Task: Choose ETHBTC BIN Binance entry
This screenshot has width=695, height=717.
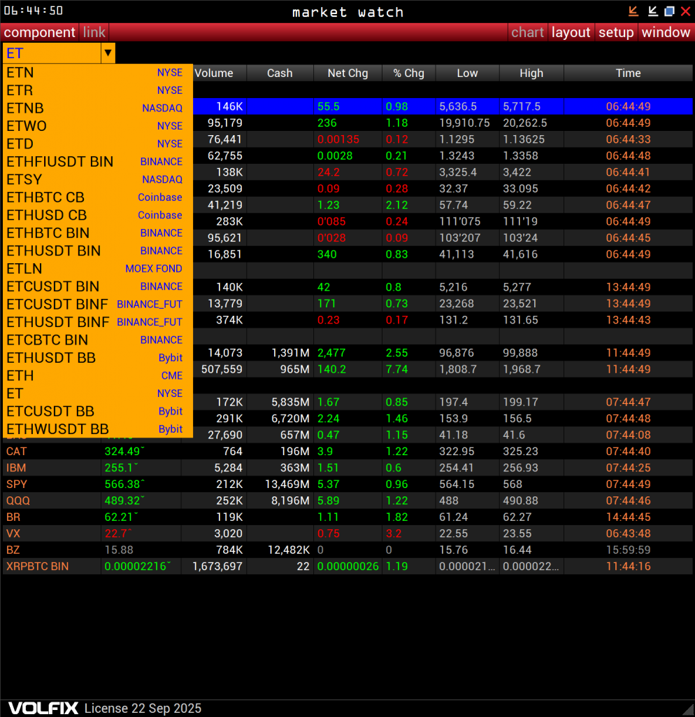Action: 98,233
